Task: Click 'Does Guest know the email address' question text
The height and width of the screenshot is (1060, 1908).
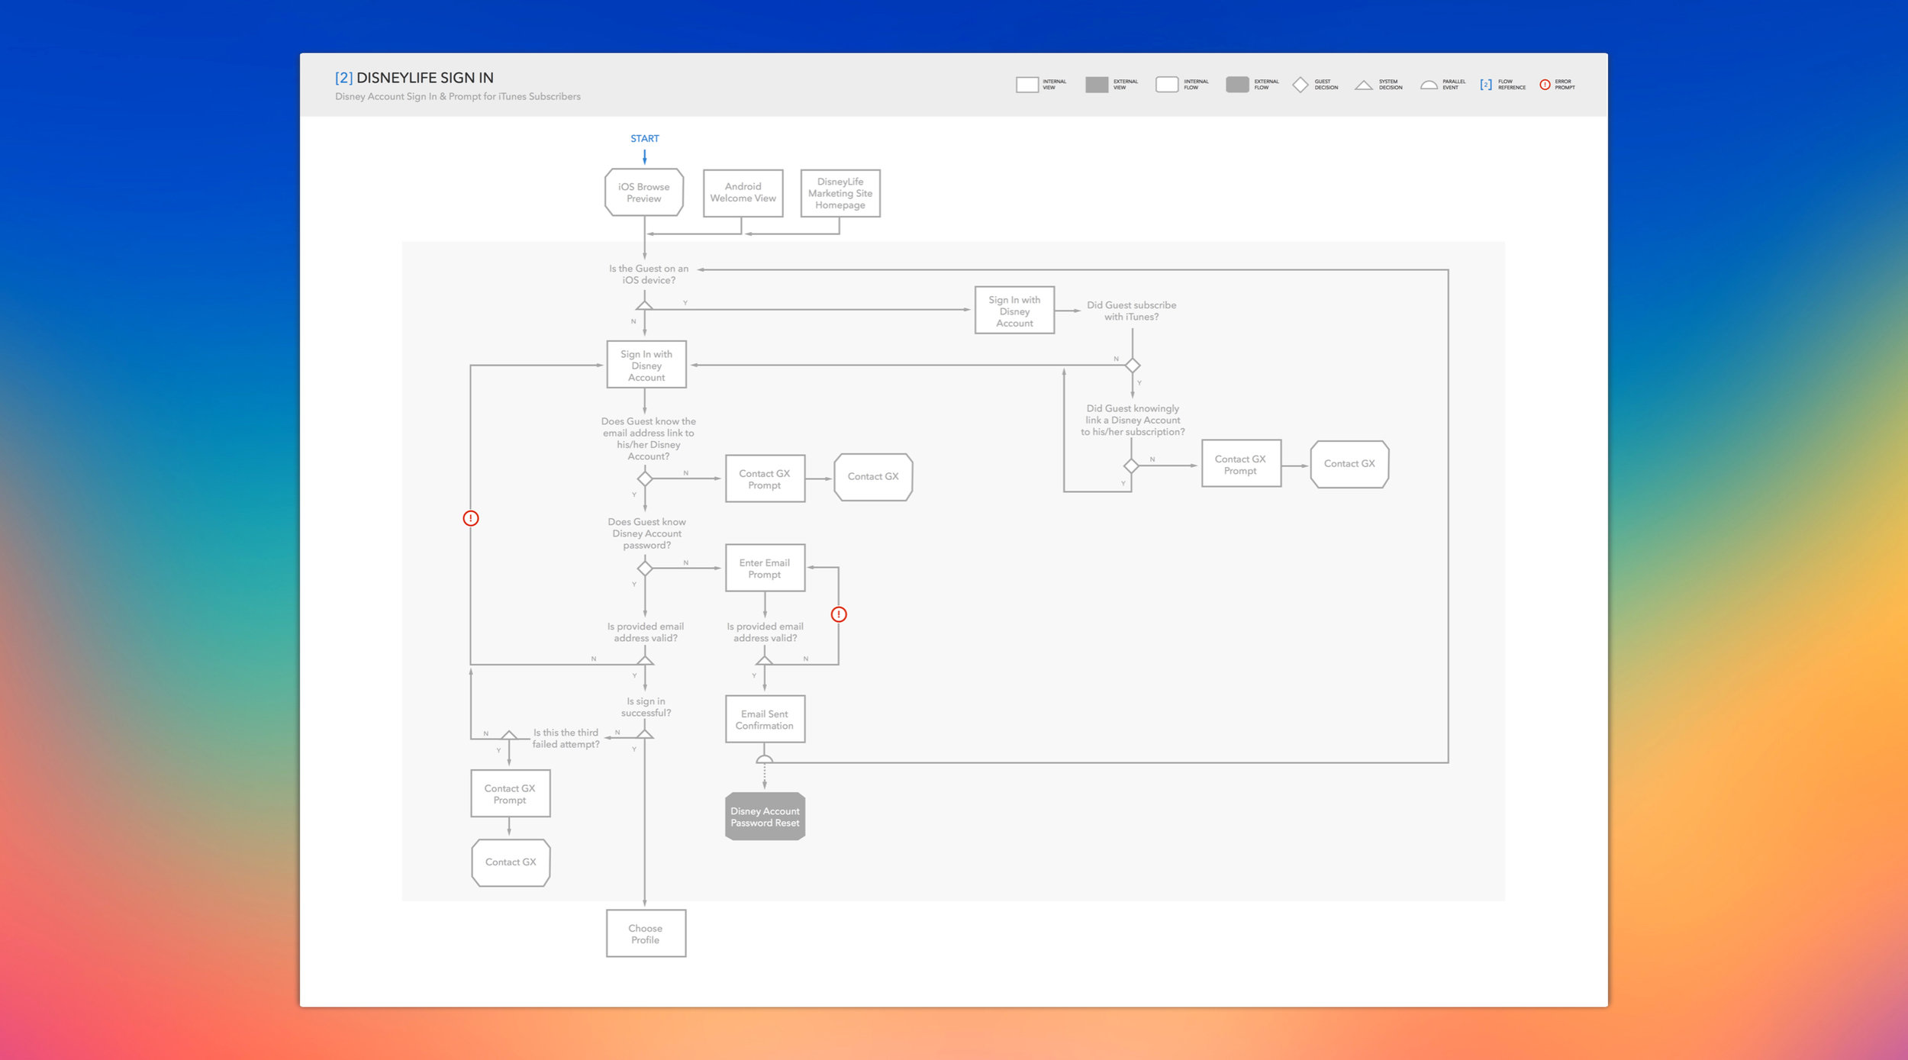Action: tap(649, 439)
